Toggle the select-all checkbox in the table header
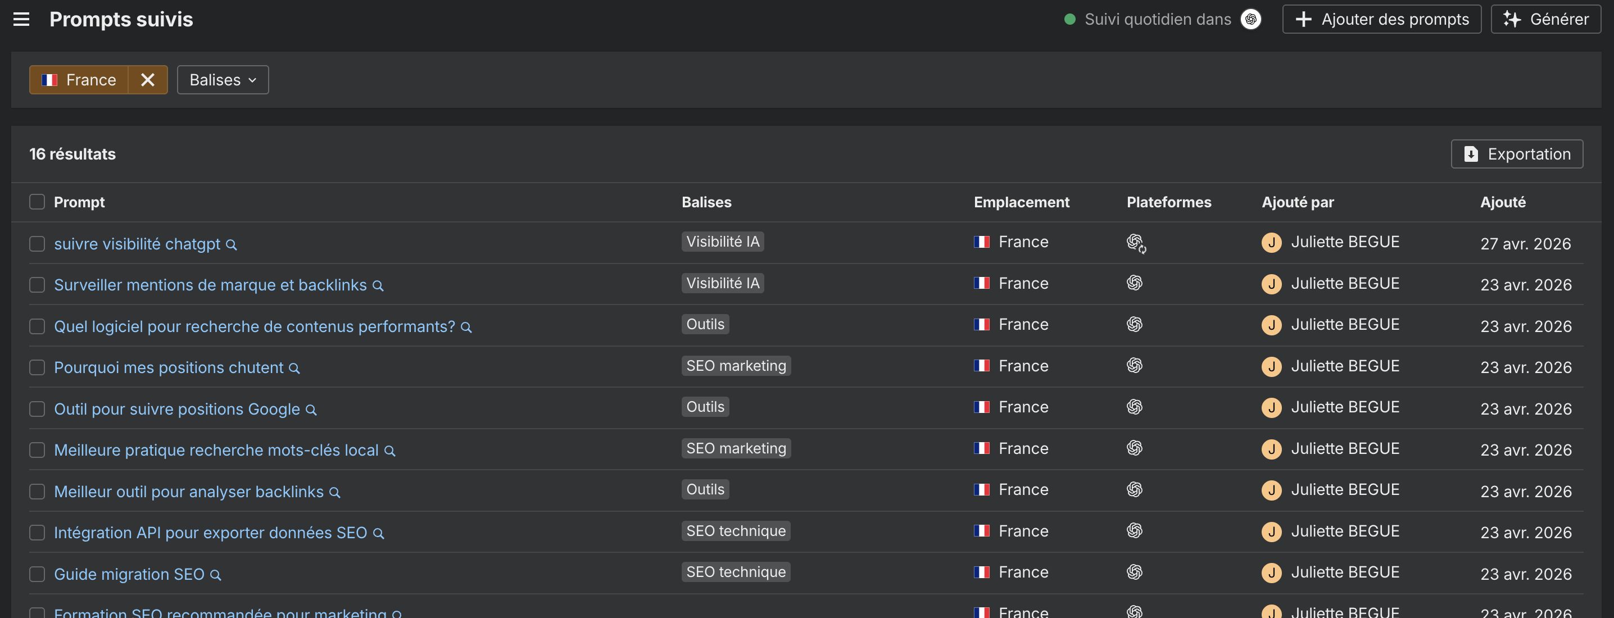This screenshot has width=1614, height=618. 37,202
